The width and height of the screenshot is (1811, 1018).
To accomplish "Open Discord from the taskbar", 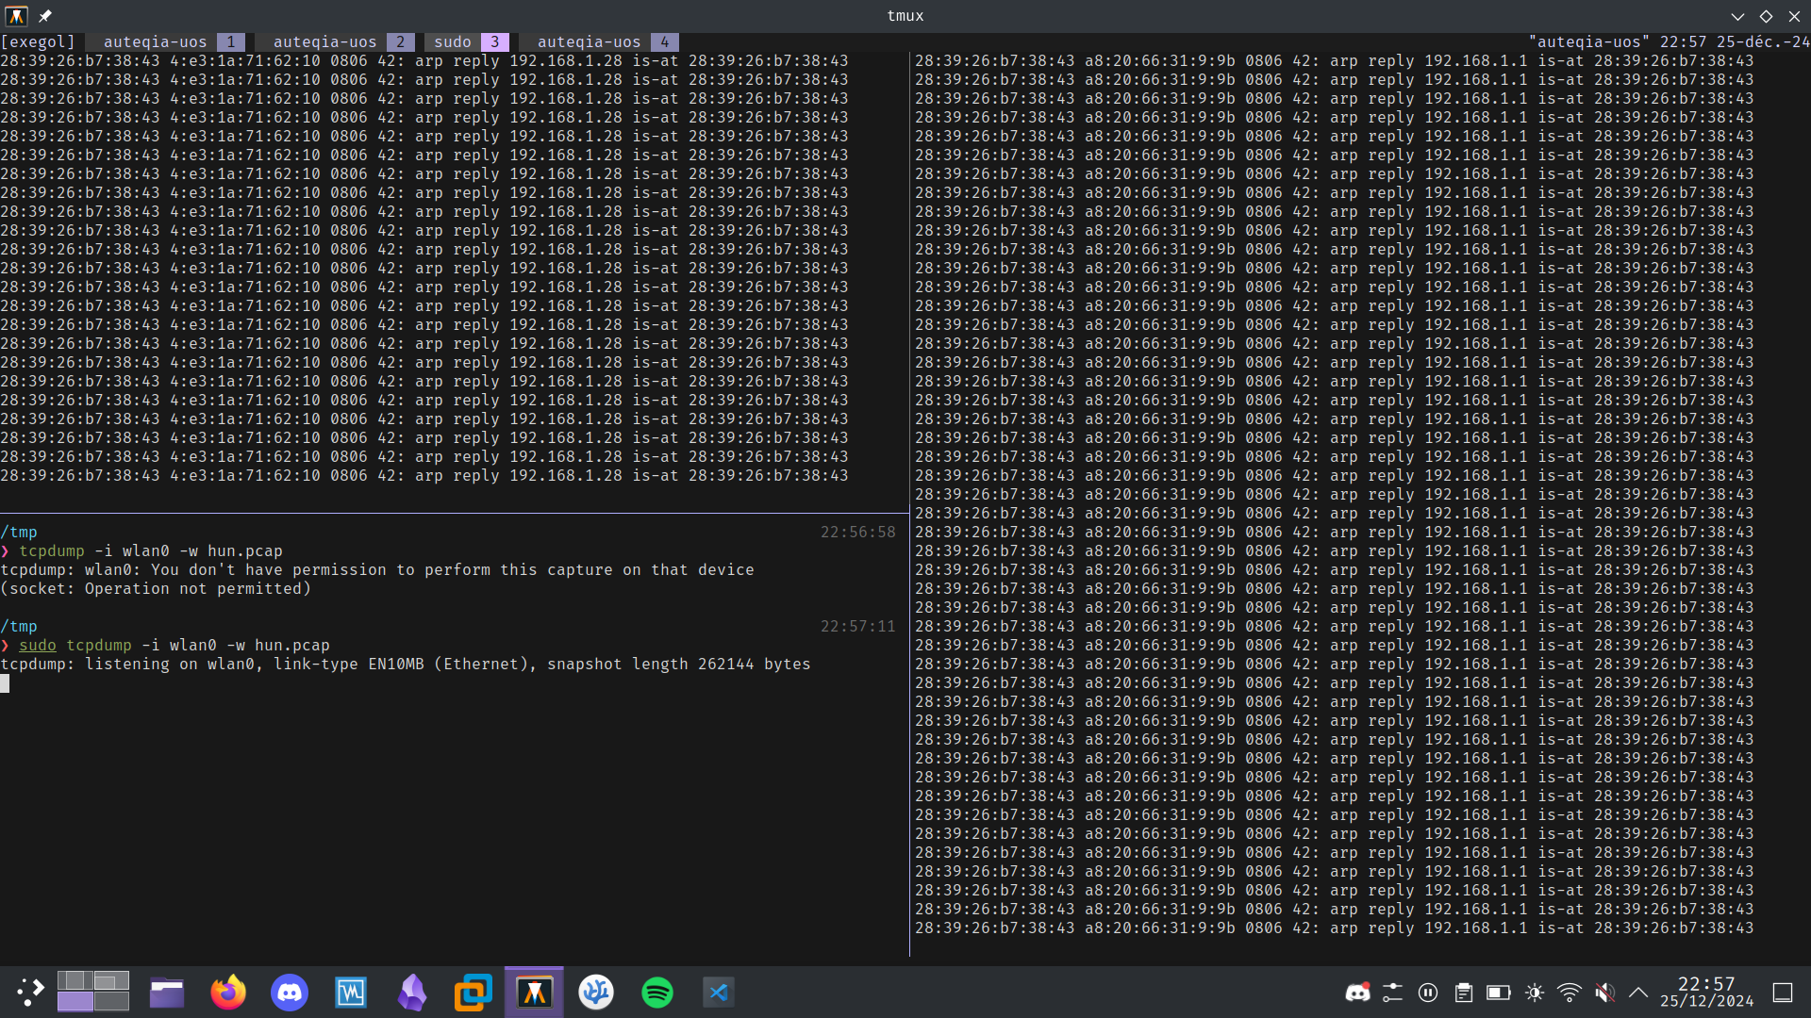I will coord(290,992).
